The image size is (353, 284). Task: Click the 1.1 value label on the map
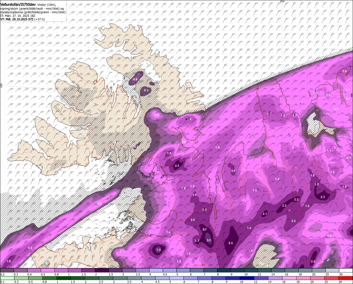[329, 151]
